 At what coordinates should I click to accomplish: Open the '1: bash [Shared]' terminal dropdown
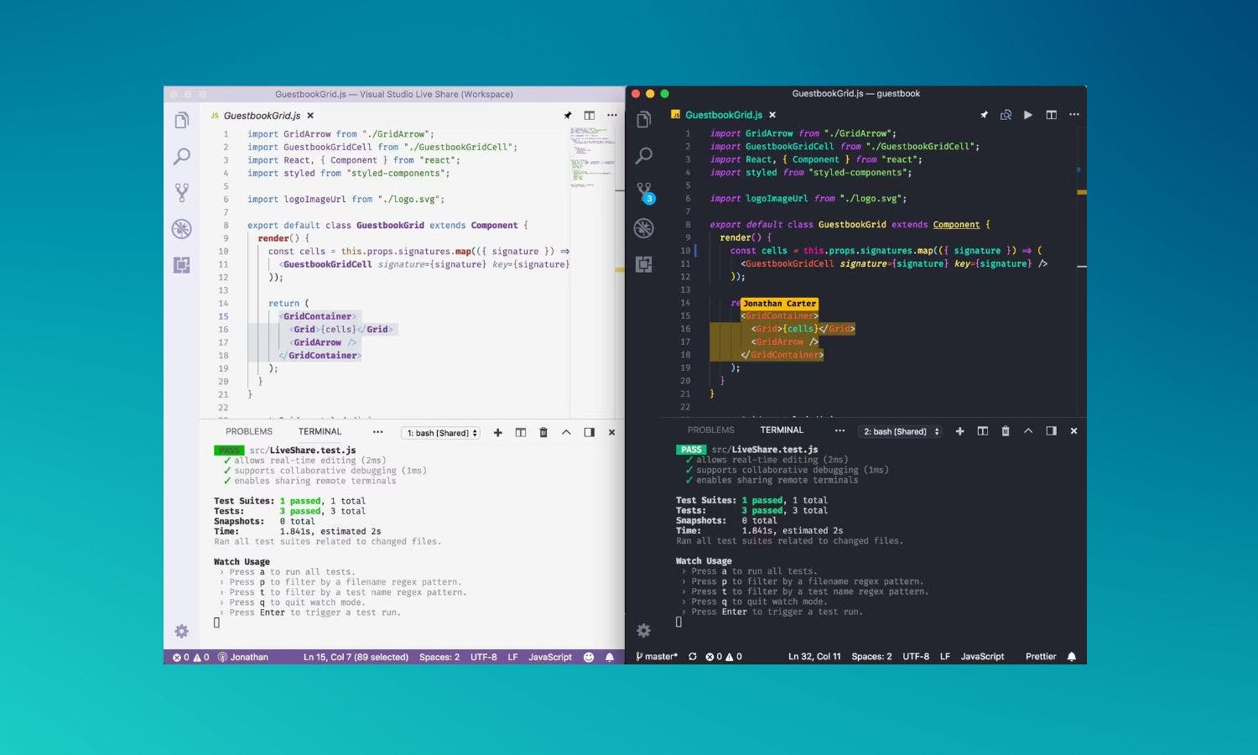point(442,433)
